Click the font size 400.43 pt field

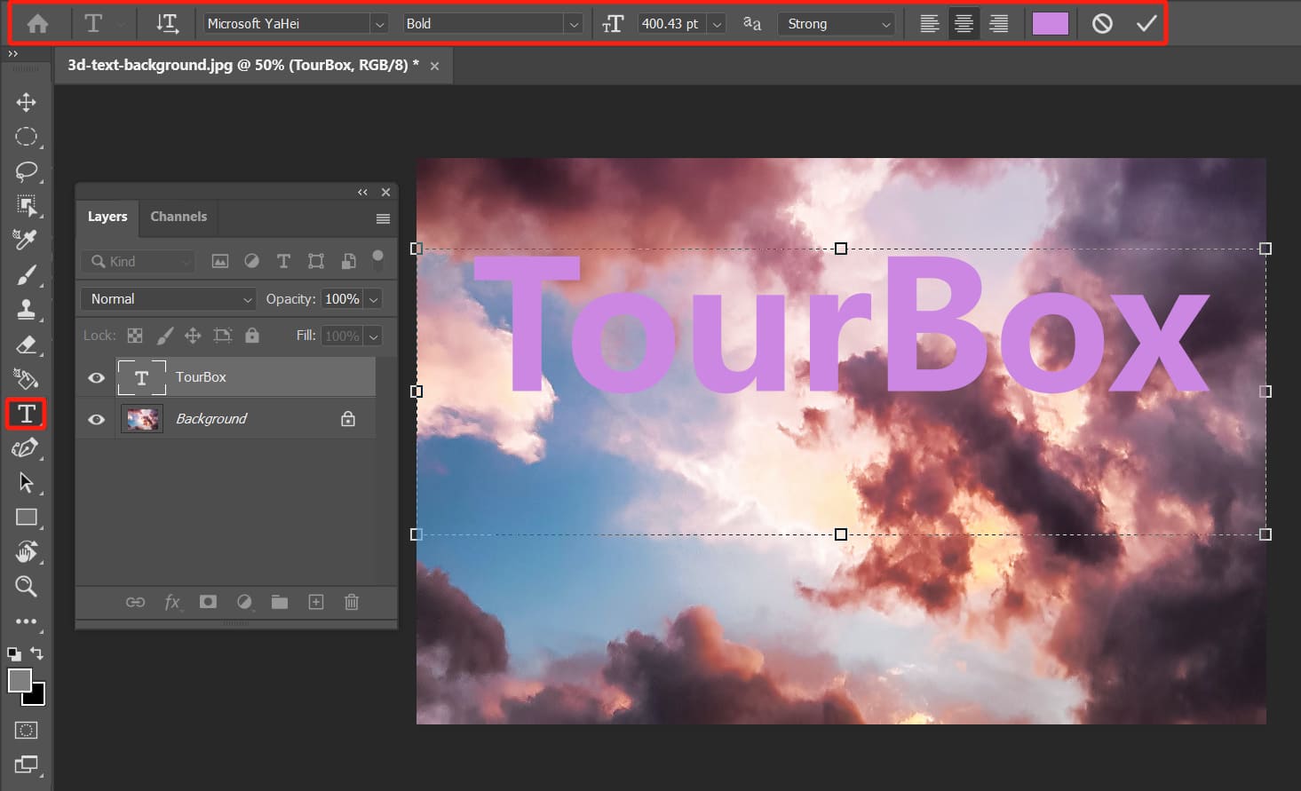coord(671,24)
